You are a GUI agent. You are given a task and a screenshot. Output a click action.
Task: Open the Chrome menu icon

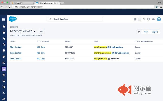pyautogui.click(x=161, y=7)
